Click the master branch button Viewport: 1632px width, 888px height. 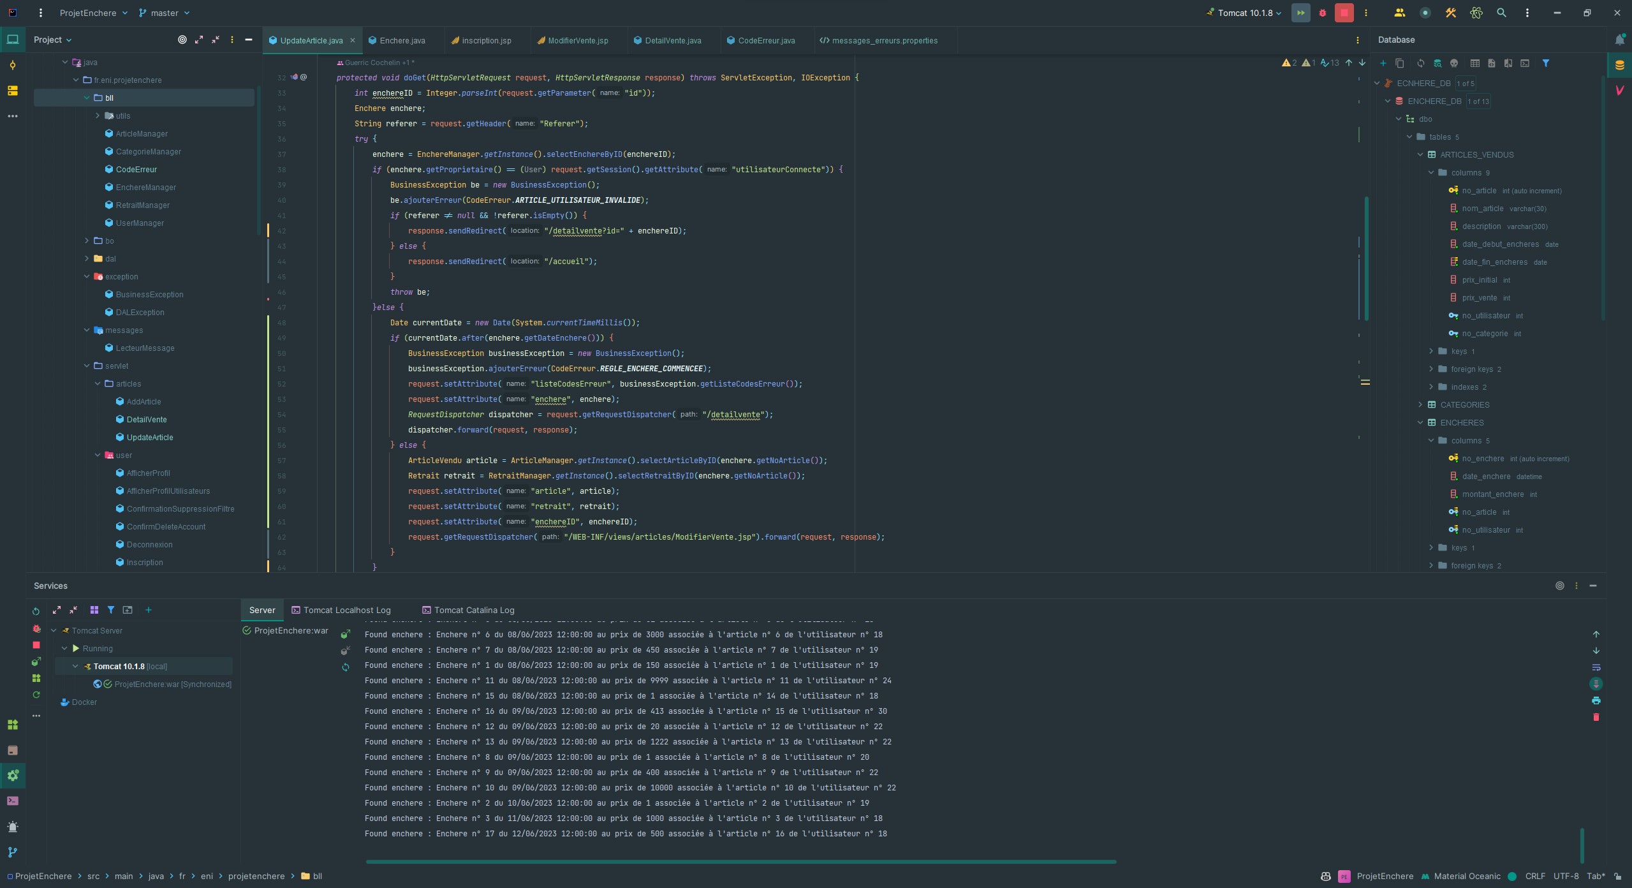165,13
